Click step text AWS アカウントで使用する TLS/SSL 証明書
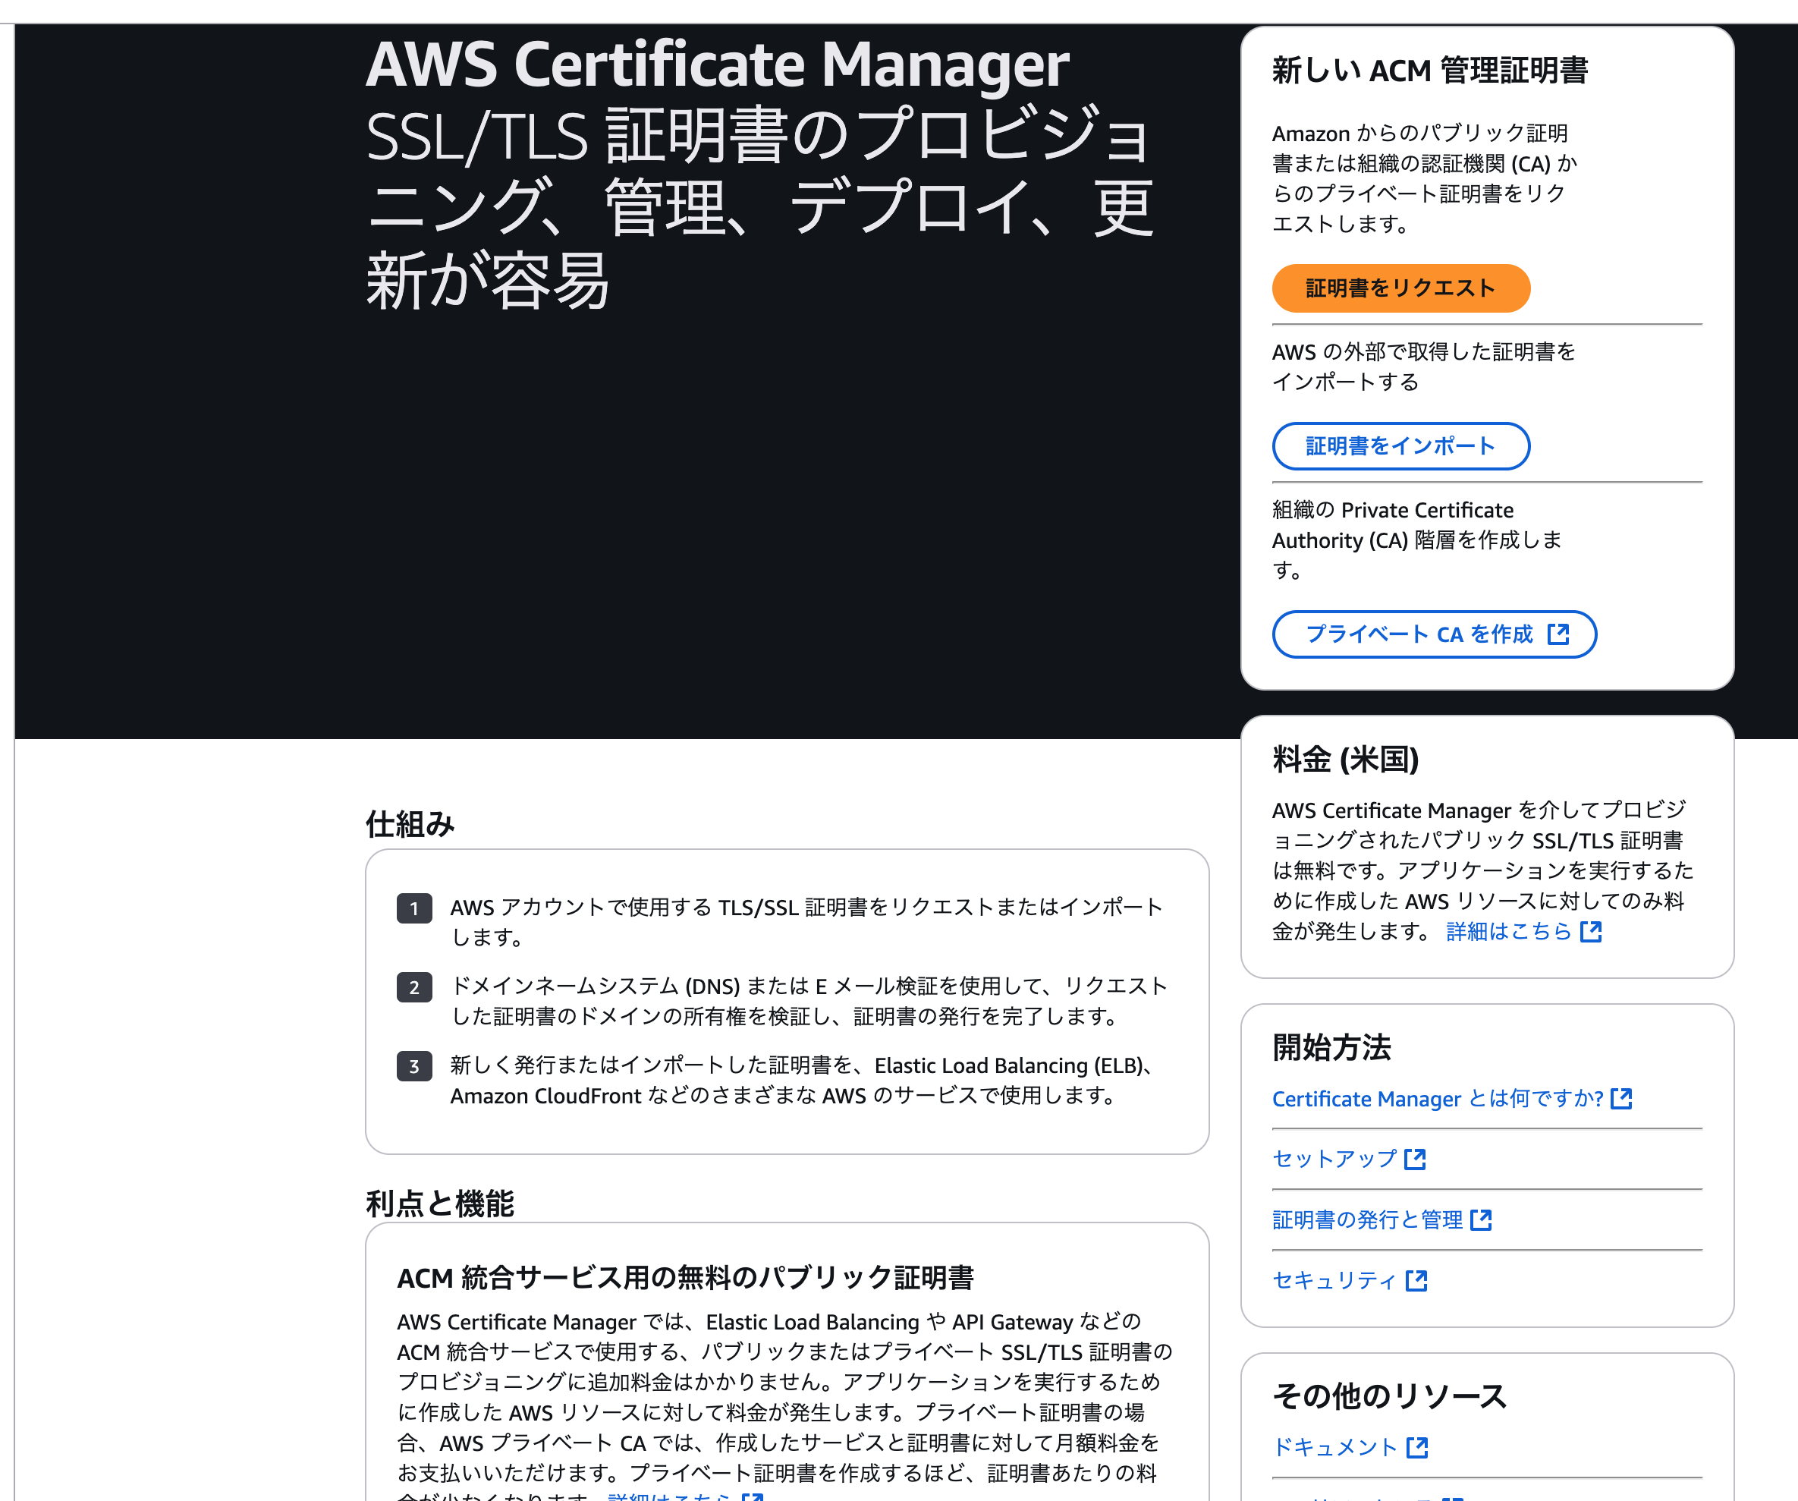The image size is (1798, 1501). 806,922
